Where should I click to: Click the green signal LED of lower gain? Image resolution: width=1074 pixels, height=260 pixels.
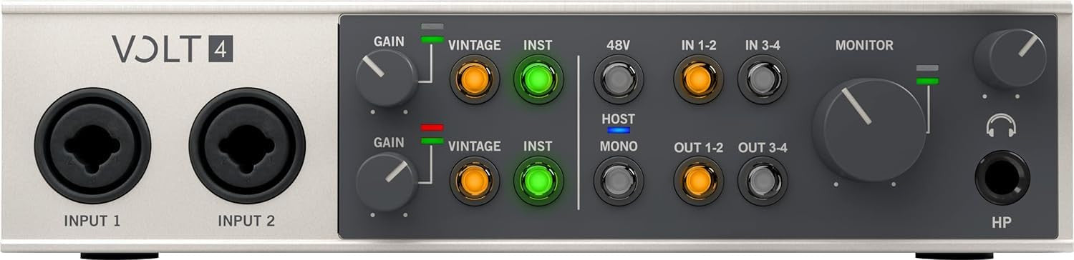[432, 141]
